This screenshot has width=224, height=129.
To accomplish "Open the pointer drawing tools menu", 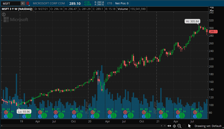I will [189, 126].
